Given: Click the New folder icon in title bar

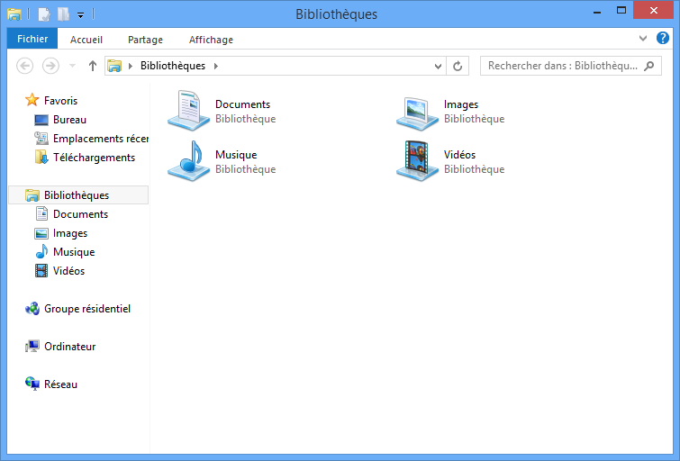Looking at the screenshot, I should [63, 14].
